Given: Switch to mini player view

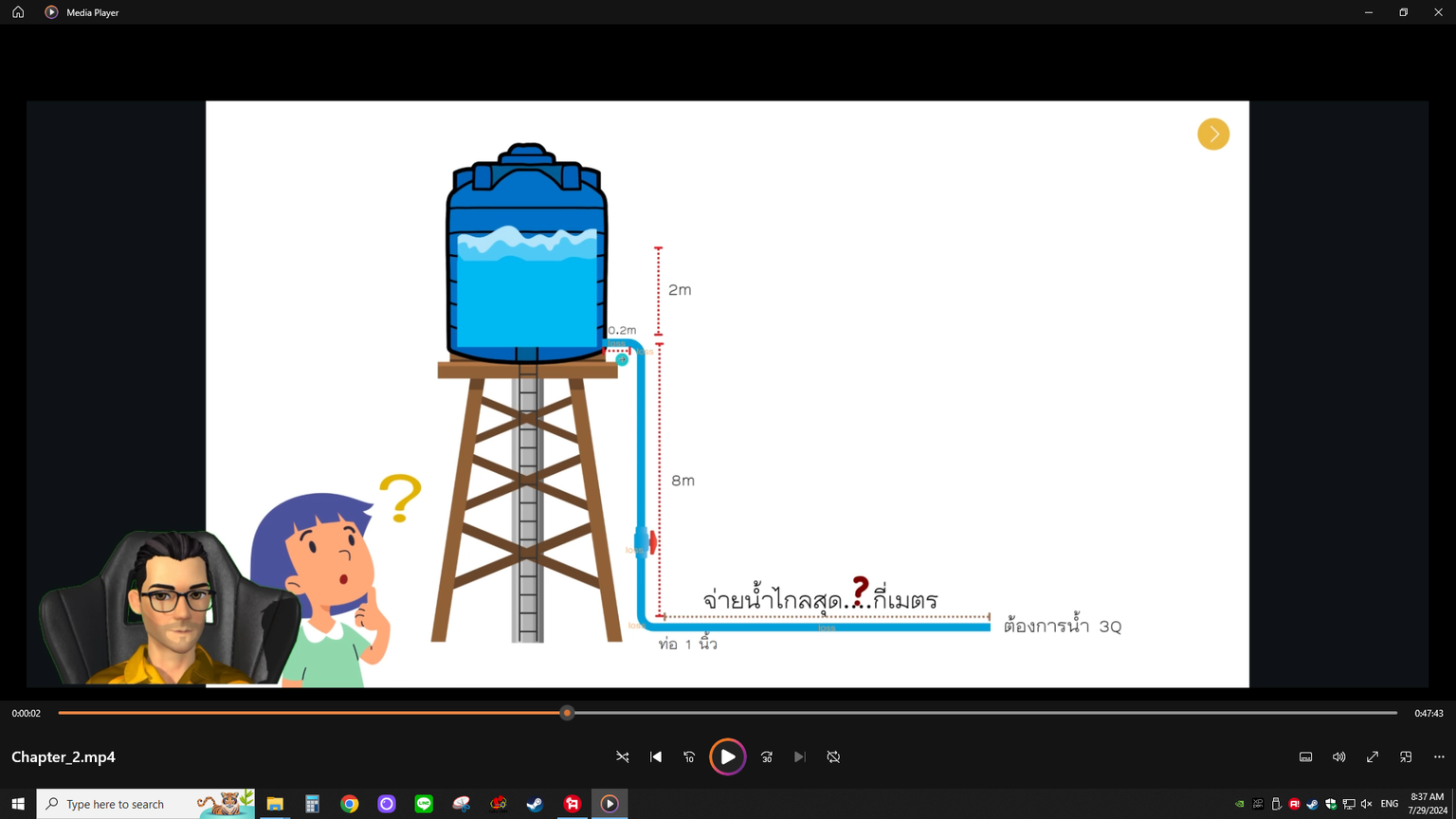Looking at the screenshot, I should pyautogui.click(x=1406, y=757).
